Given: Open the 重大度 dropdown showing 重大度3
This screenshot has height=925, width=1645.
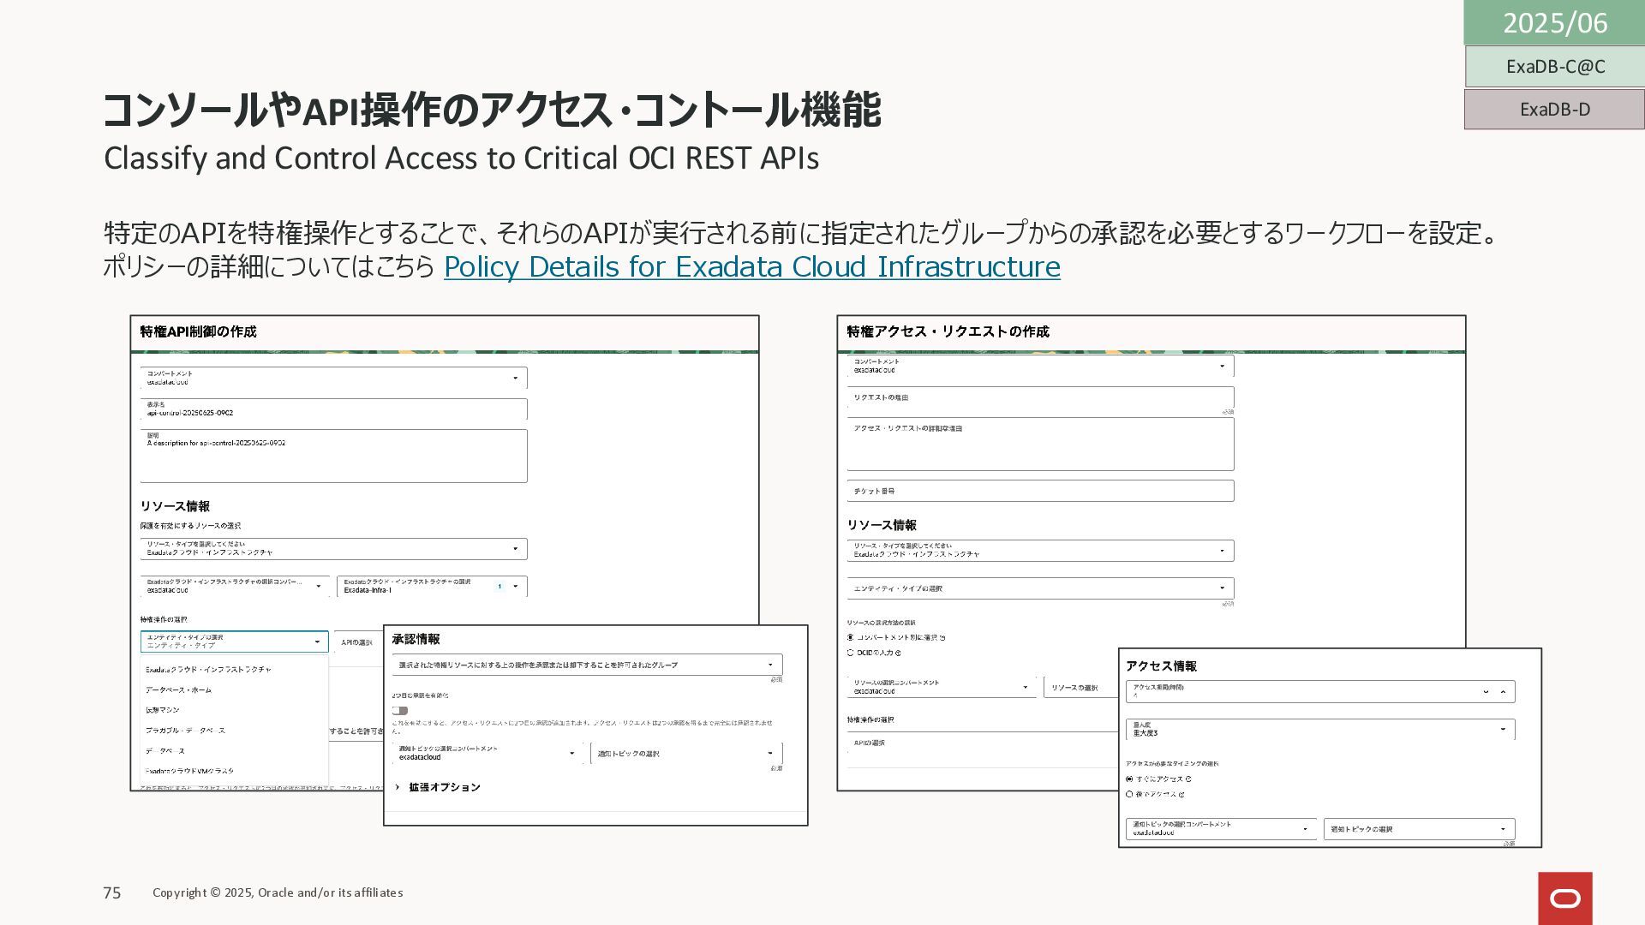Looking at the screenshot, I should point(1320,729).
